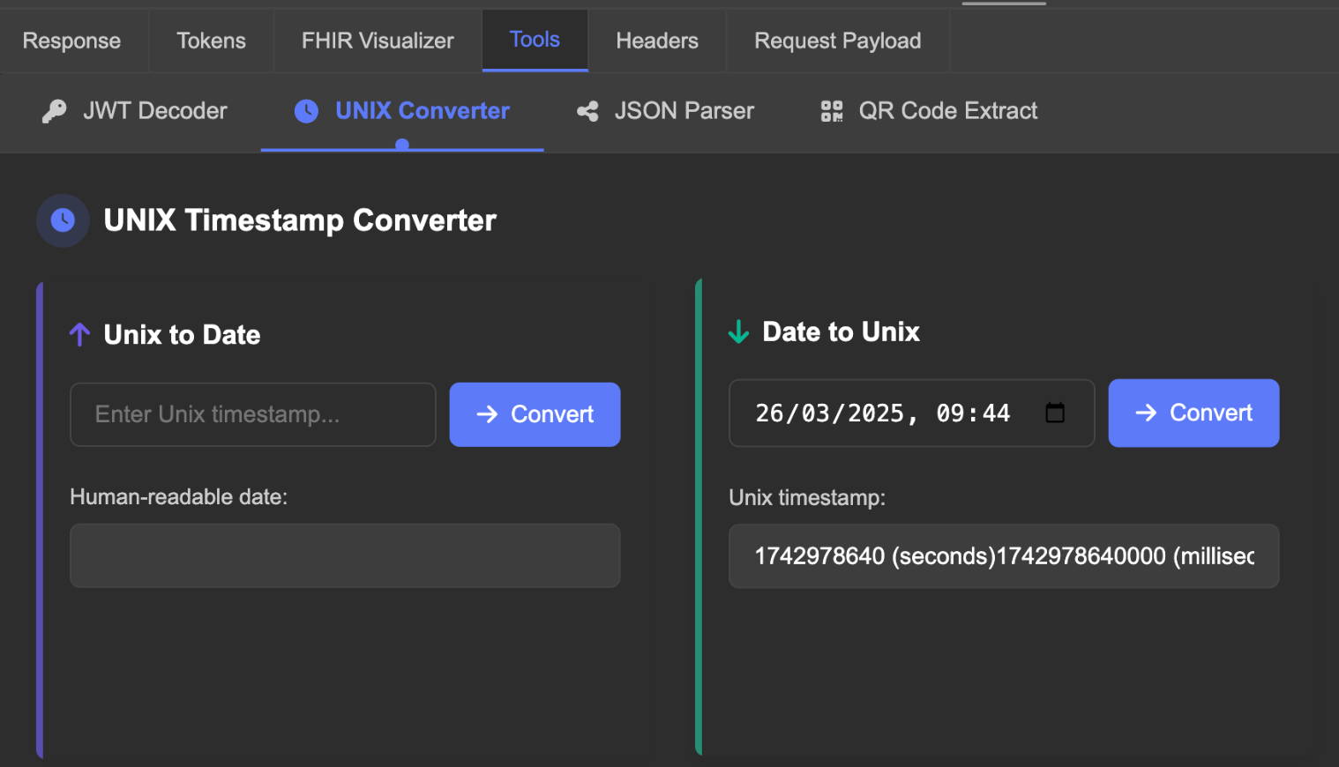This screenshot has height=767, width=1339.
Task: Click the arrow icon inside the left Convert button
Action: (486, 414)
